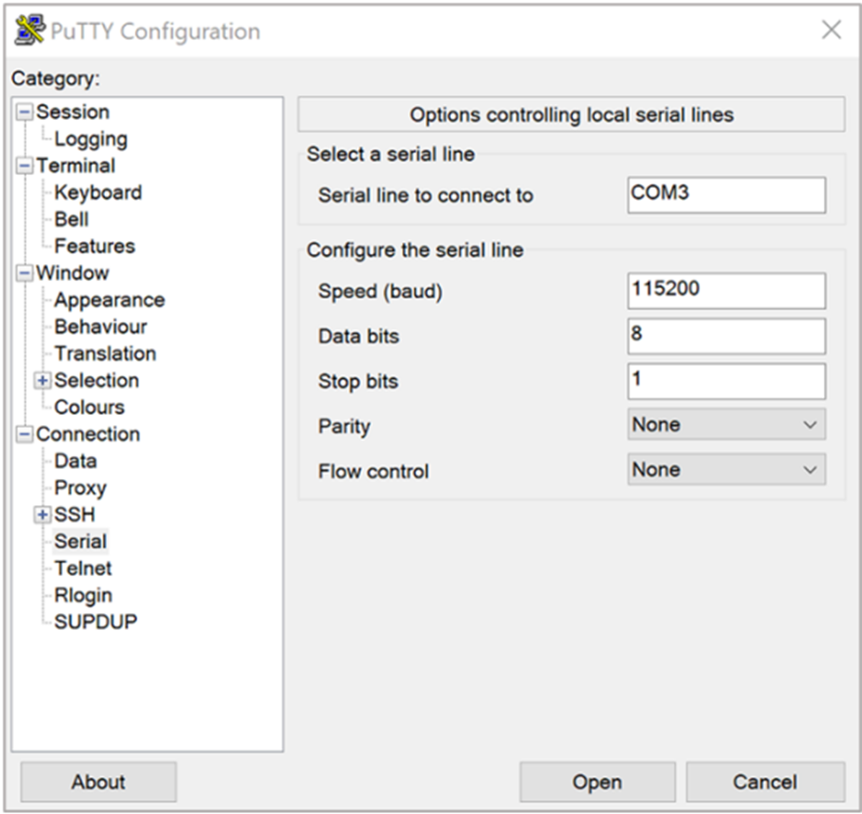Image resolution: width=862 pixels, height=814 pixels.
Task: Collapse the Session tree node
Action: tap(24, 113)
